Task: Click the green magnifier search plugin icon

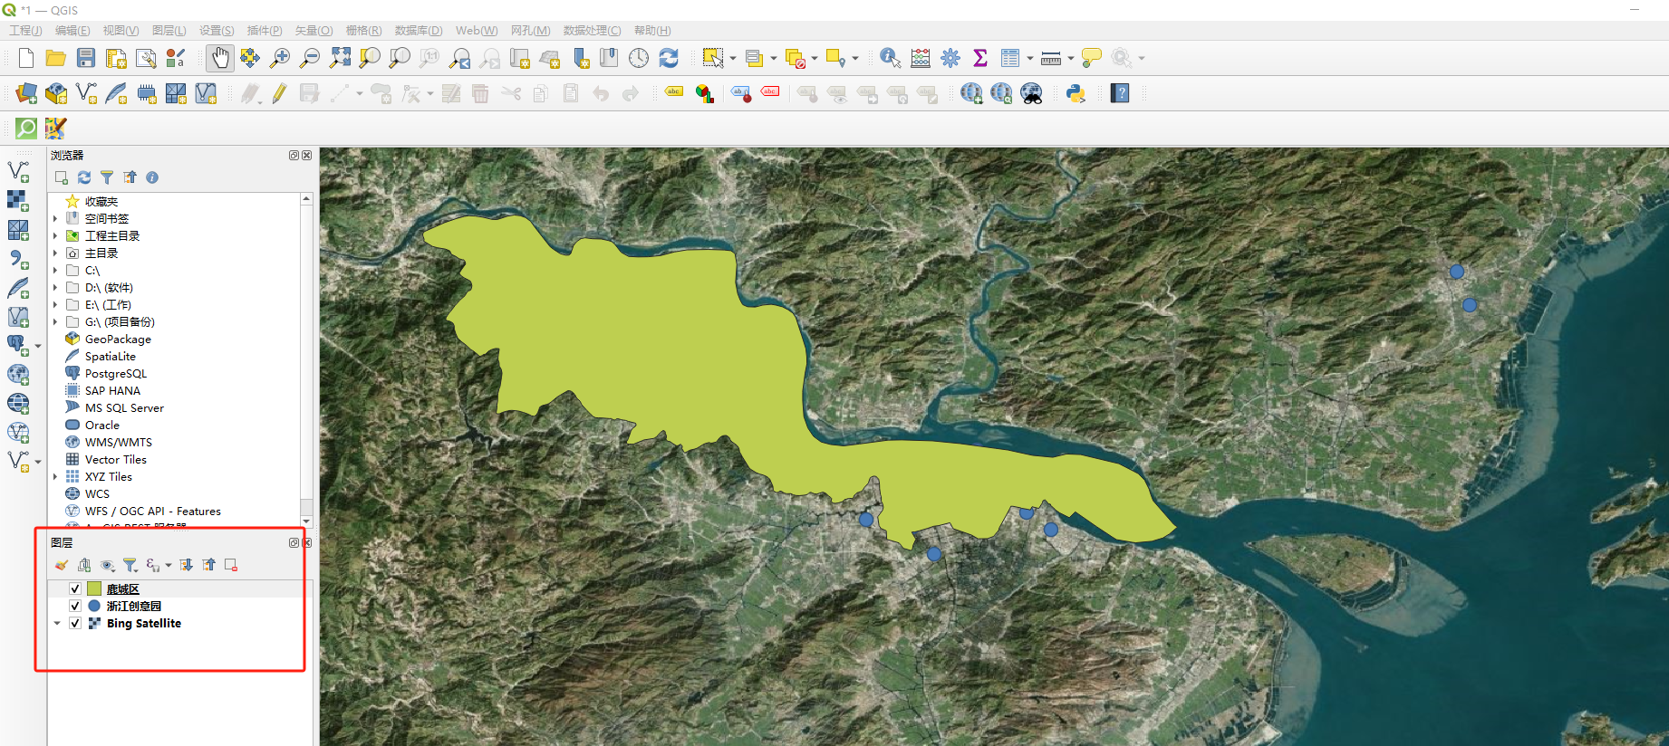Action: (26, 128)
